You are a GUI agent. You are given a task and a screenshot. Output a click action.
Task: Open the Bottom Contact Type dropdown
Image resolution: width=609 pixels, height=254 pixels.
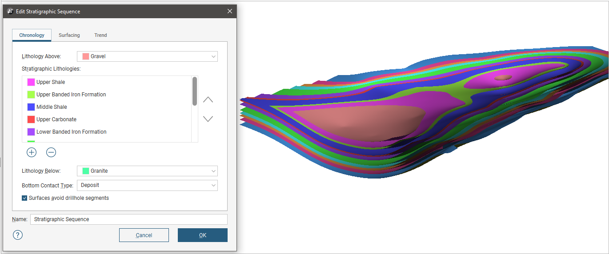[147, 185]
